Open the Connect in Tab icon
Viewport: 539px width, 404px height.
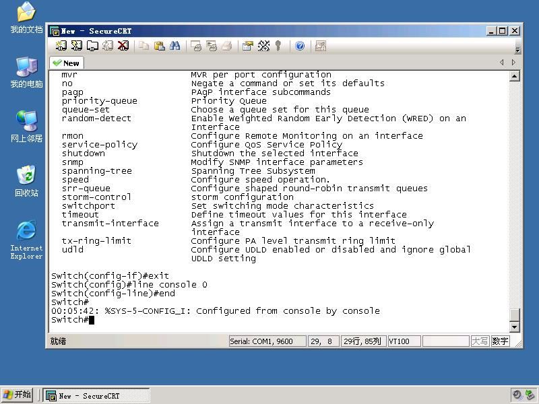click(92, 46)
